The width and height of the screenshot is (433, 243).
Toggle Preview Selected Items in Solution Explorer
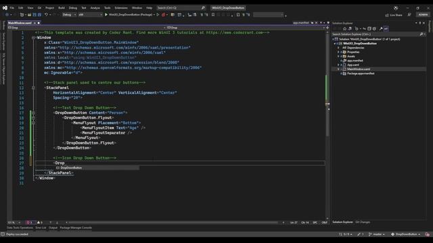tap(386, 28)
